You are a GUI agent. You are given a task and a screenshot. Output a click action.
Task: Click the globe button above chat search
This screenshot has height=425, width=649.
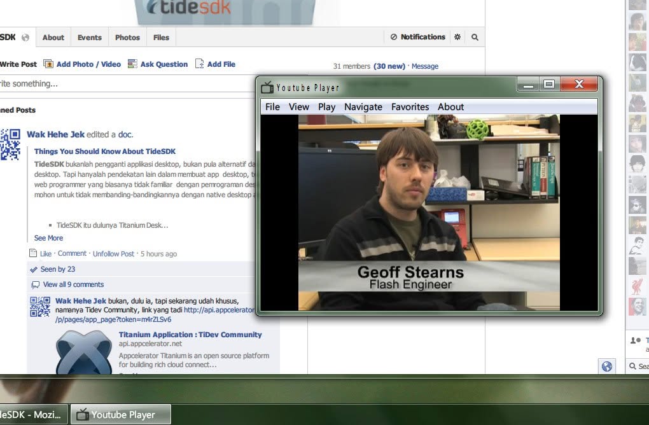pos(607,366)
